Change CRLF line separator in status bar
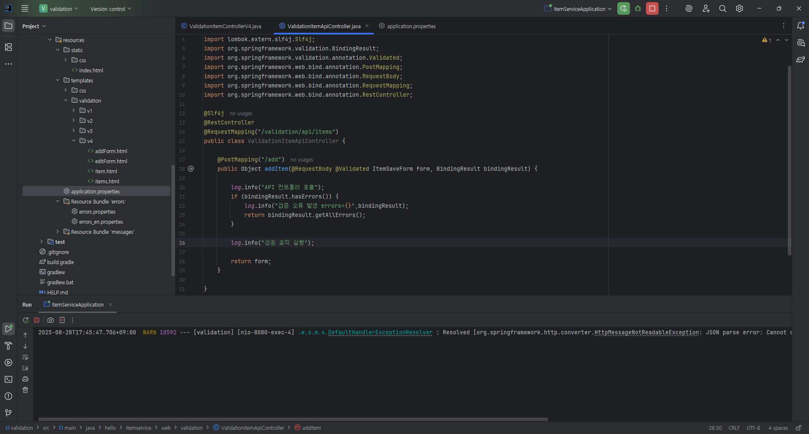This screenshot has height=434, width=809. (734, 428)
